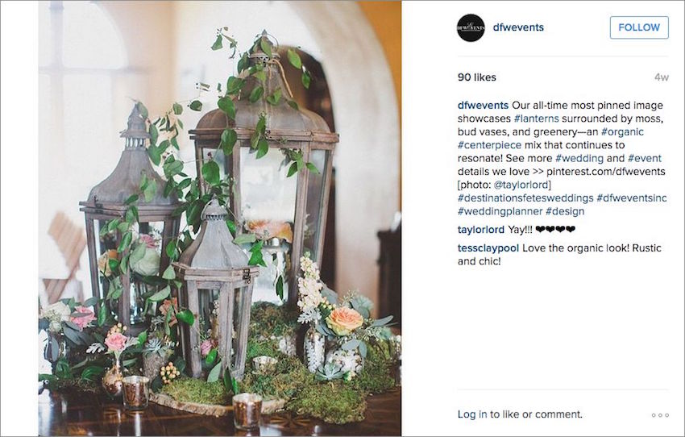Open commenter taylorlord's profile
Screen dimensions: 685x437
click(x=480, y=230)
